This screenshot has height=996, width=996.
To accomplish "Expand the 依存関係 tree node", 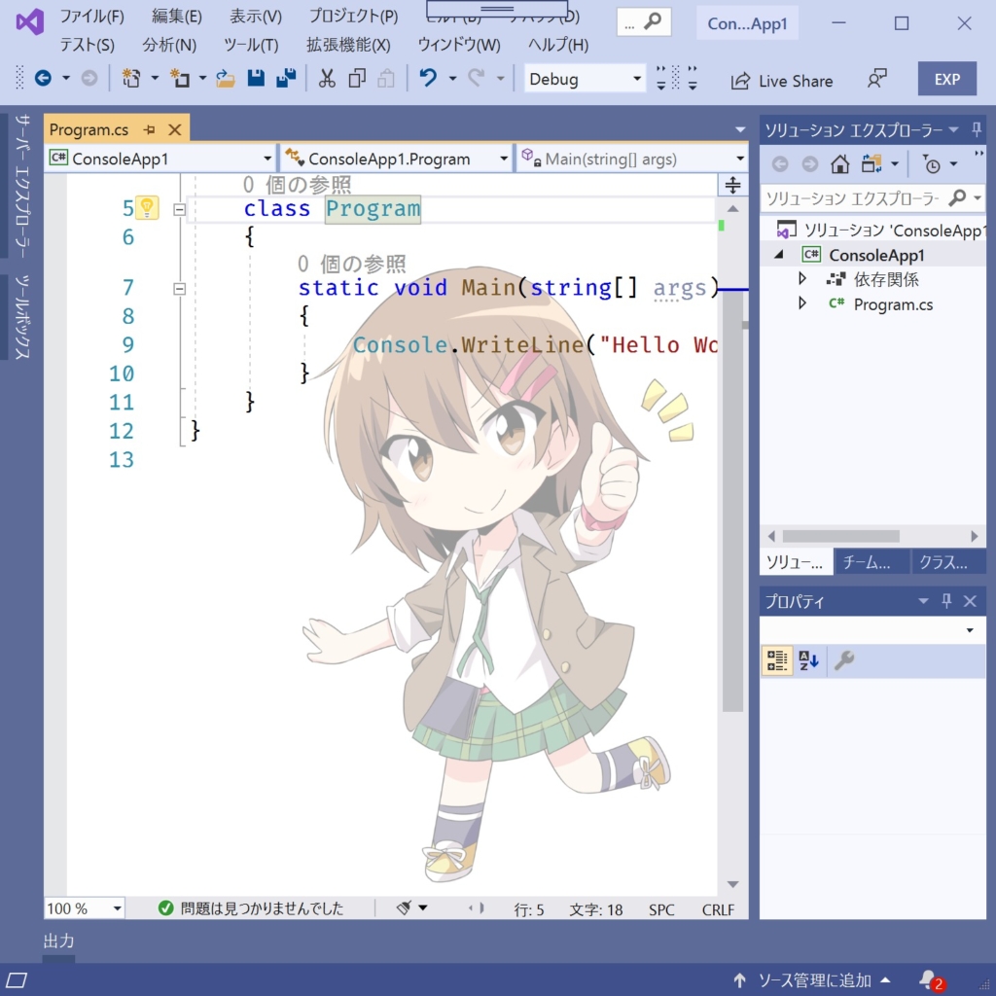I will click(802, 279).
